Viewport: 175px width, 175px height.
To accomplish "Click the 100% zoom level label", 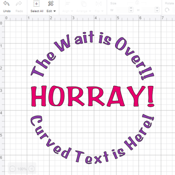I will (x=22, y=169).
